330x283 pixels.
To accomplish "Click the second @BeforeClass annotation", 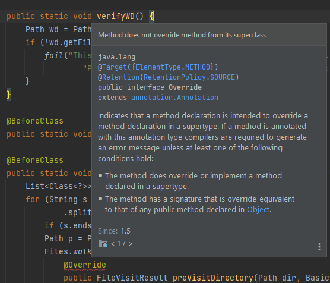I will click(x=35, y=161).
